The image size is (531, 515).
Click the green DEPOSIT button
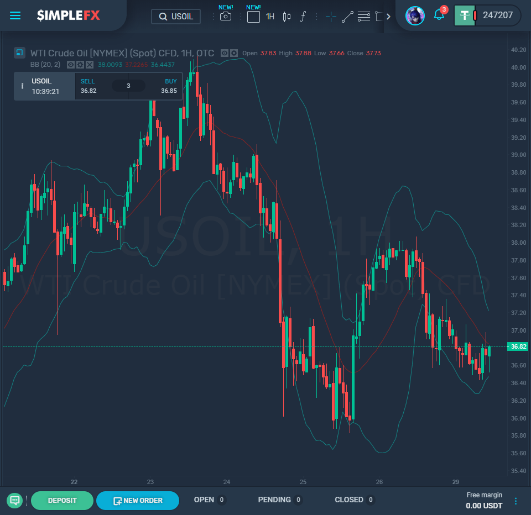tap(62, 500)
